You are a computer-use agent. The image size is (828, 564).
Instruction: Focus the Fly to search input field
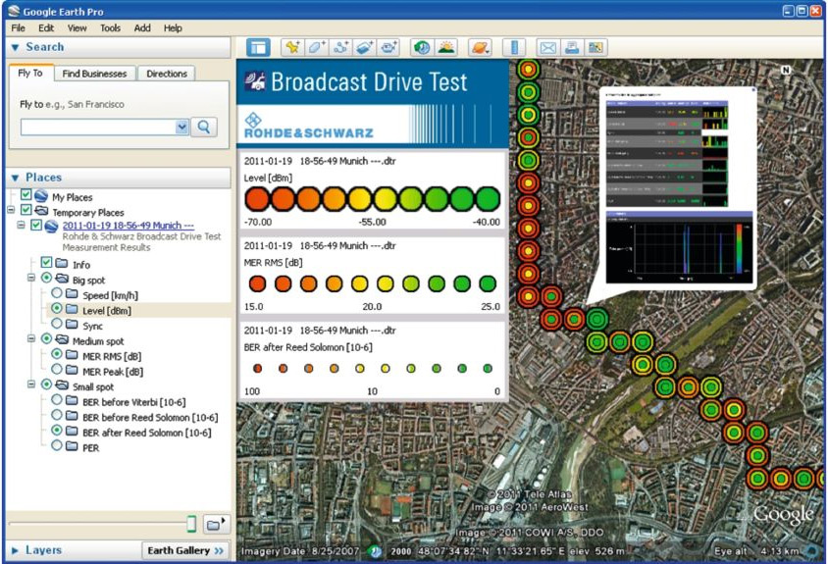(x=98, y=128)
